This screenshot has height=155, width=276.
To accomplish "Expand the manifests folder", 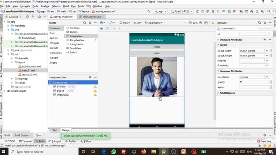I will tap(8, 26).
